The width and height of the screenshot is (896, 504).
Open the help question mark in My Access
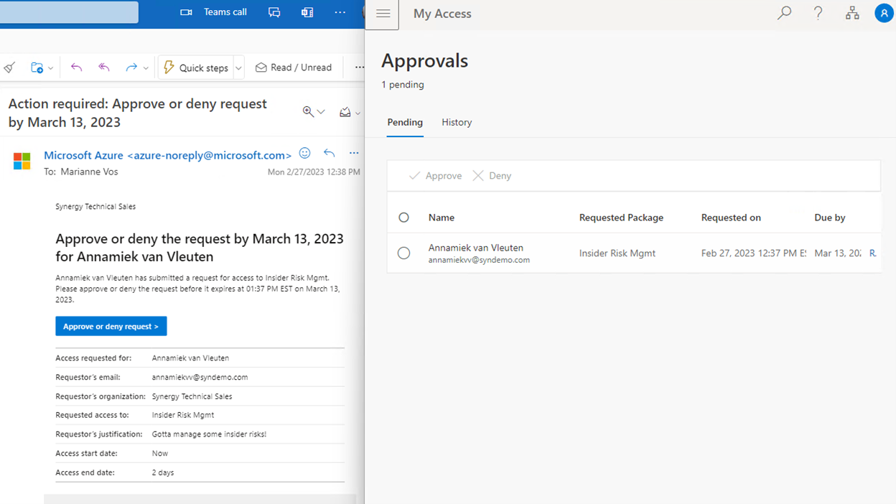click(818, 13)
